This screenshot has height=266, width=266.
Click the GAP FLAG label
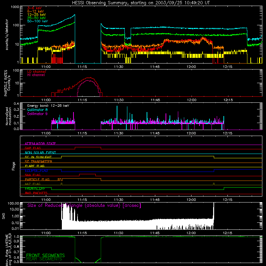33,148
